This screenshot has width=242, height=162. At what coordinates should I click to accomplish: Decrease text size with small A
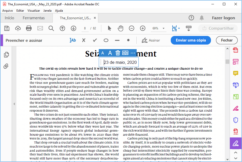coord(103,53)
